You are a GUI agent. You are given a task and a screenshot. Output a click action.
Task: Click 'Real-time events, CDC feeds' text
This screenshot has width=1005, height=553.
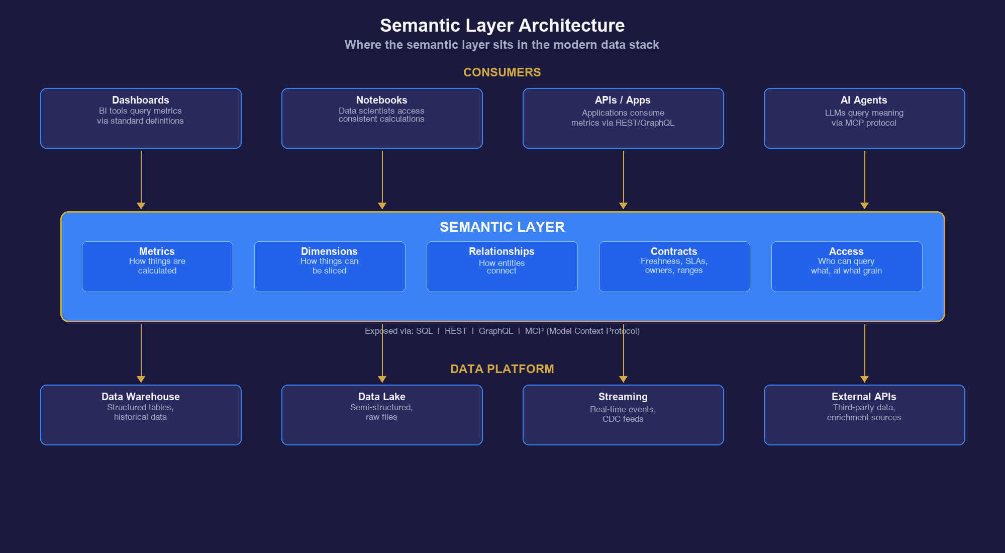click(x=623, y=414)
